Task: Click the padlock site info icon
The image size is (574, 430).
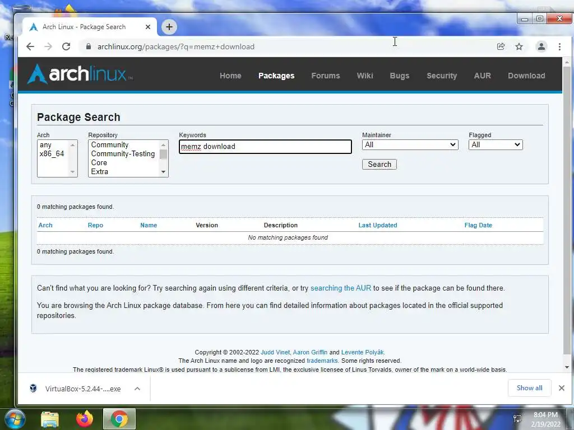Action: coord(88,46)
